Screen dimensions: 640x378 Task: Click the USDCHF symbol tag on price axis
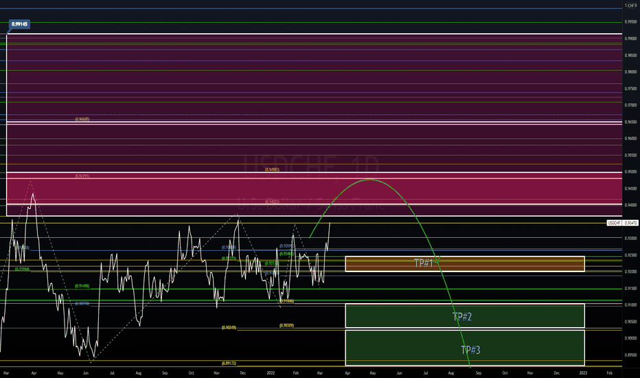(x=615, y=223)
